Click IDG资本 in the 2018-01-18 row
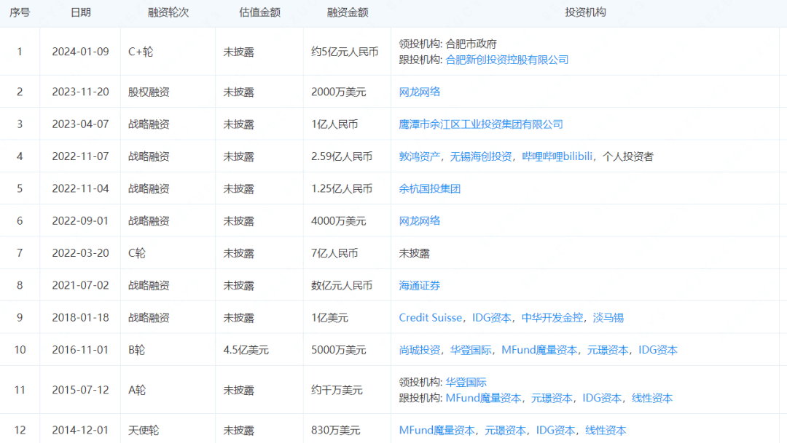This screenshot has width=787, height=443. click(492, 318)
